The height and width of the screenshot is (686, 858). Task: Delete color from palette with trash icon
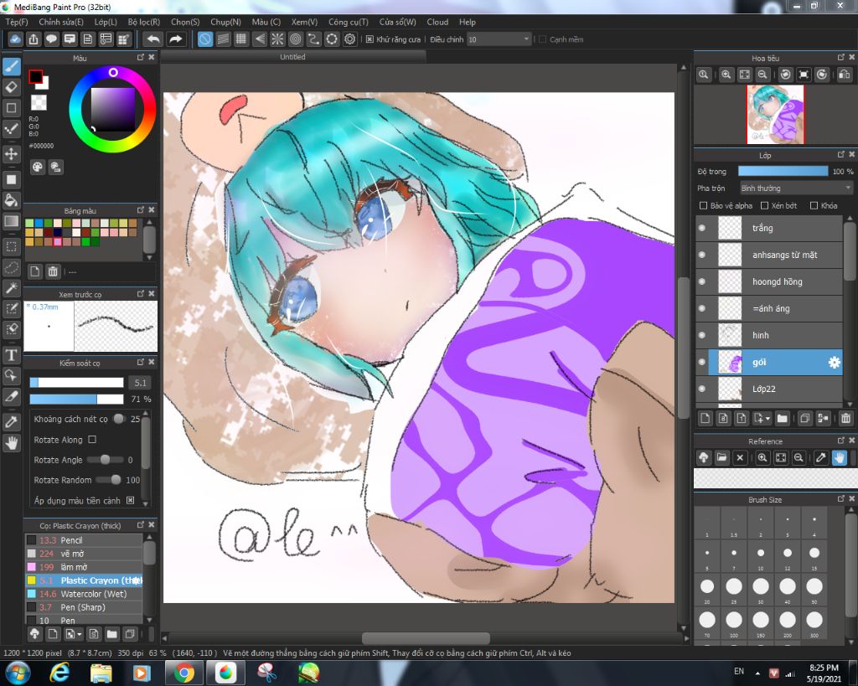[53, 271]
